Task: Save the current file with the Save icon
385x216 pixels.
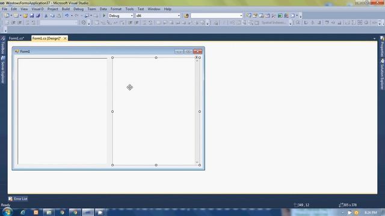Action: pos(32,16)
